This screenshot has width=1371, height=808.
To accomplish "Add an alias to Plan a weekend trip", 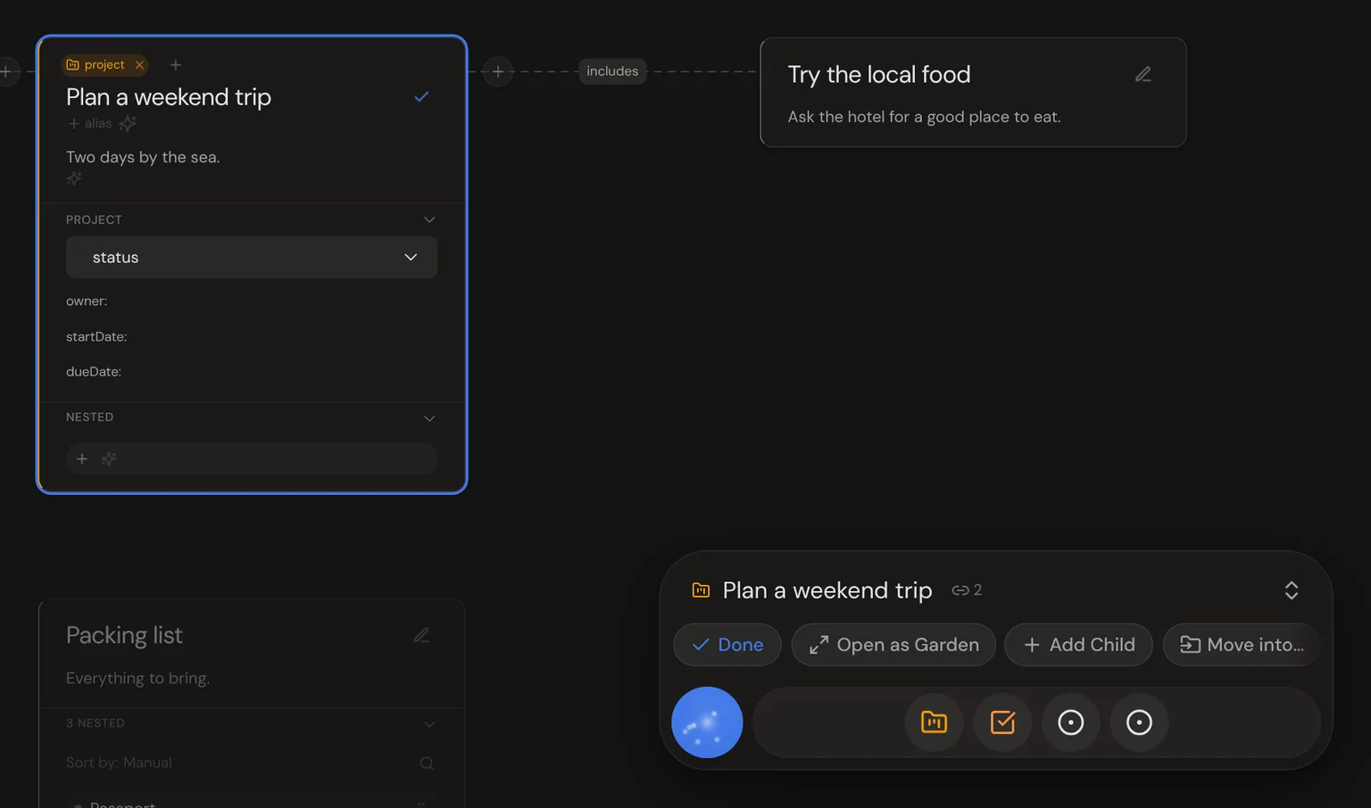I will click(x=90, y=124).
